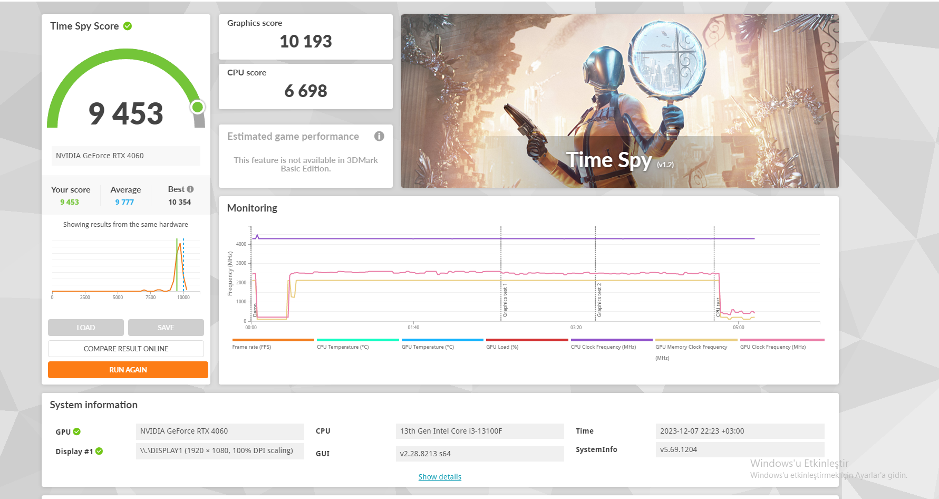This screenshot has width=939, height=499.
Task: Click the SystemInfo version field v5.69.1204
Action: coord(740,449)
